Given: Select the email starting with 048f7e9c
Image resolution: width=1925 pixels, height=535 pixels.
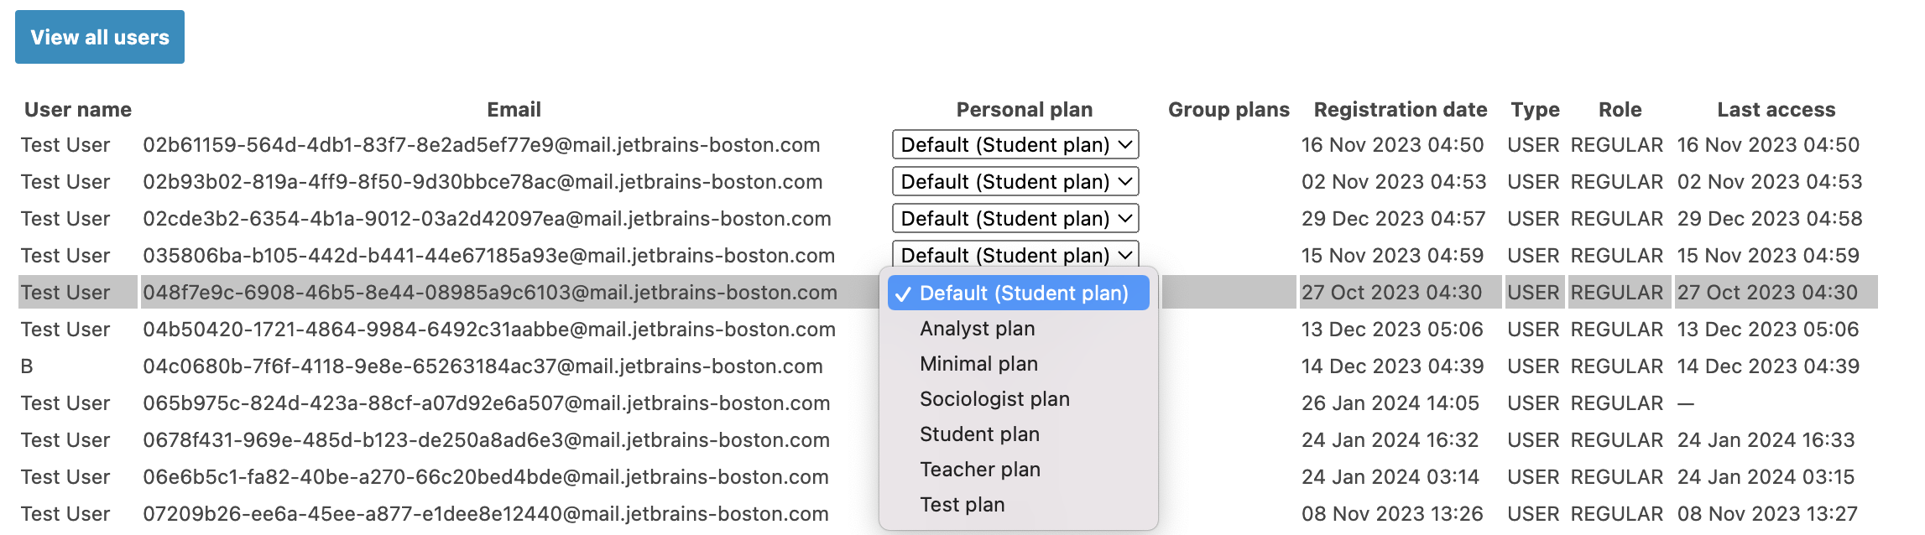Looking at the screenshot, I should pyautogui.click(x=489, y=293).
